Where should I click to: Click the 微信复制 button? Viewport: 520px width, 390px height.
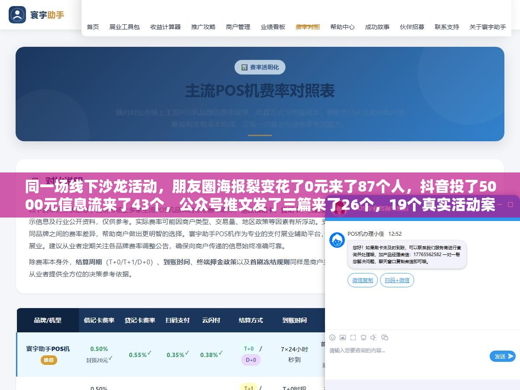tap(363, 280)
